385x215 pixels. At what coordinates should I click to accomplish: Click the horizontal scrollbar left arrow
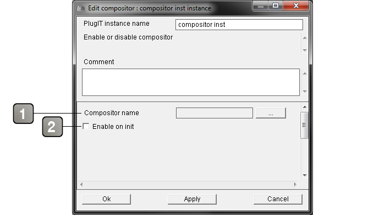click(81, 184)
